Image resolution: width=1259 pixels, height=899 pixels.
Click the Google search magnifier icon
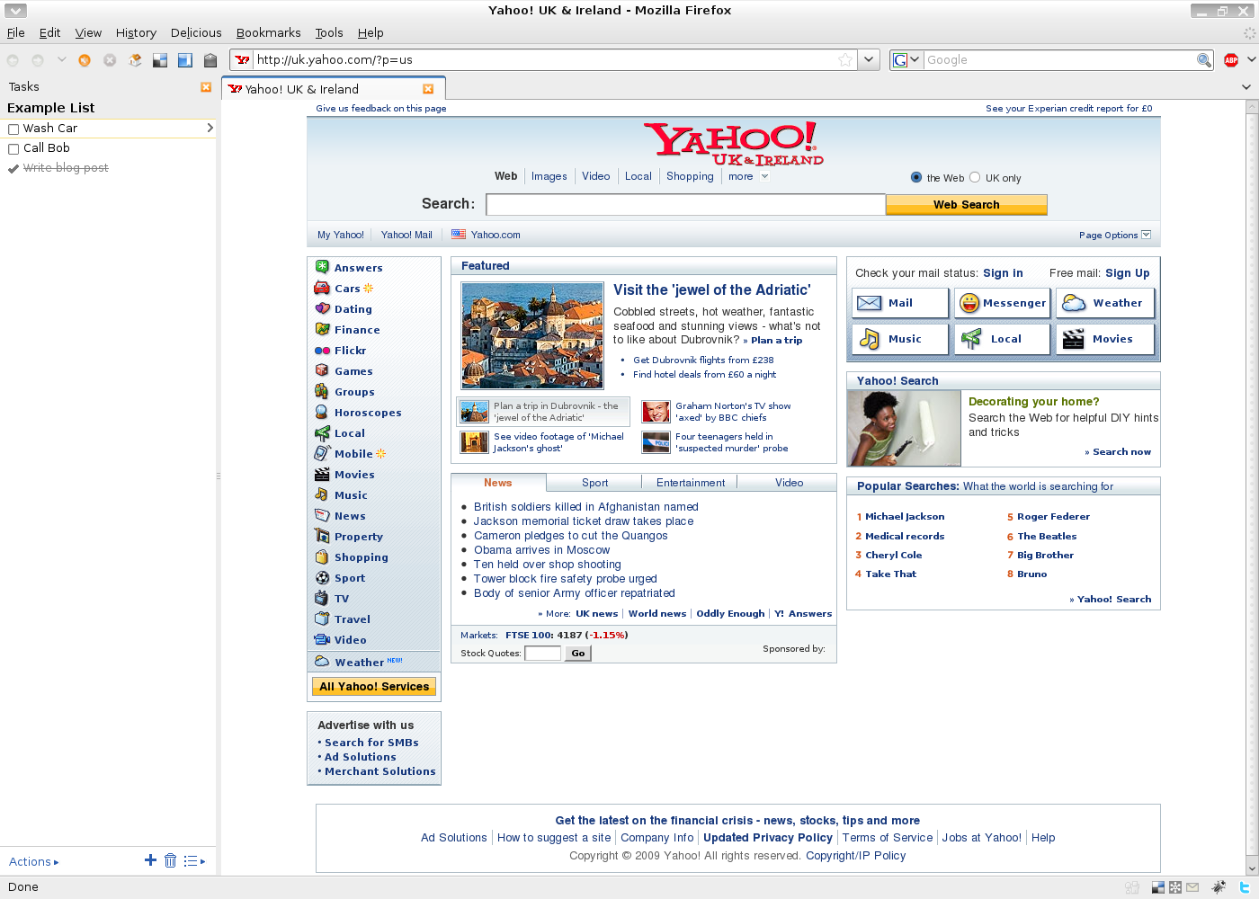click(x=1204, y=60)
